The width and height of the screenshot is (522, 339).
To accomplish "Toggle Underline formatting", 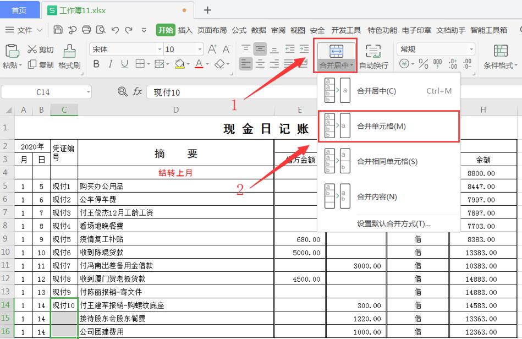I will point(124,64).
